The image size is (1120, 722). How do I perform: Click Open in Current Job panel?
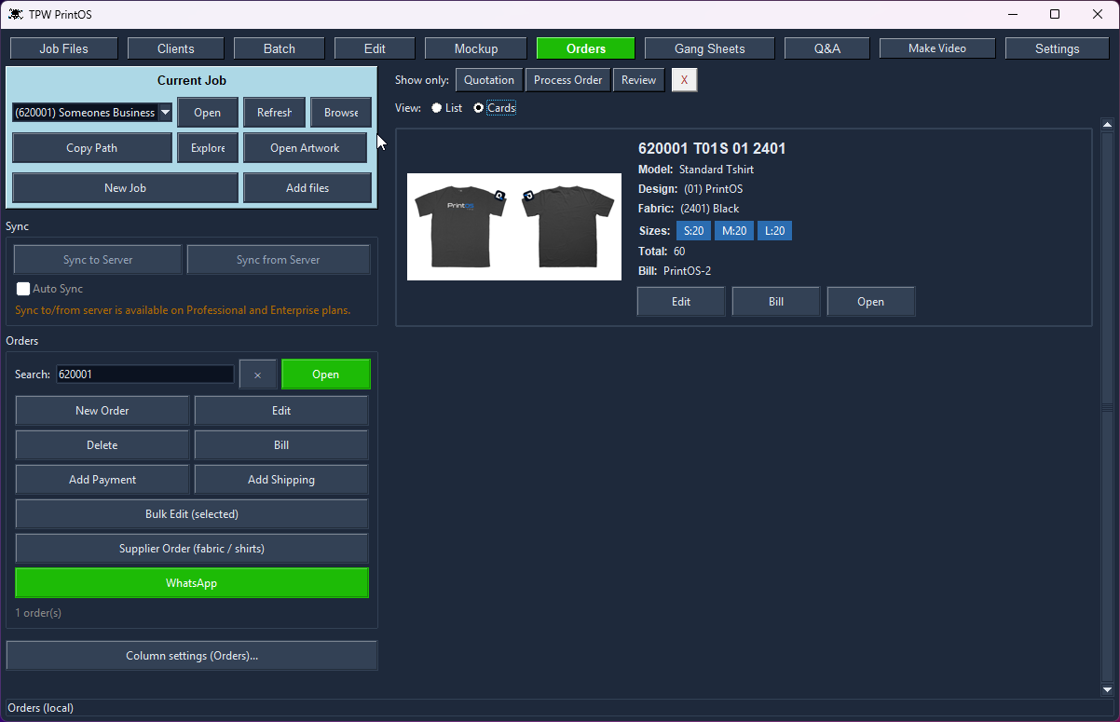(x=208, y=113)
